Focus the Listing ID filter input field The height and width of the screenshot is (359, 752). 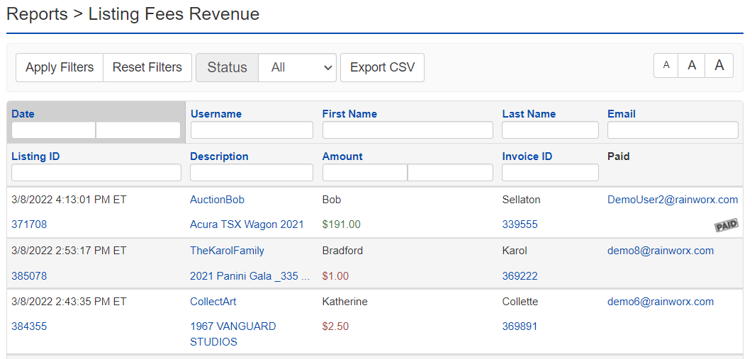[96, 173]
